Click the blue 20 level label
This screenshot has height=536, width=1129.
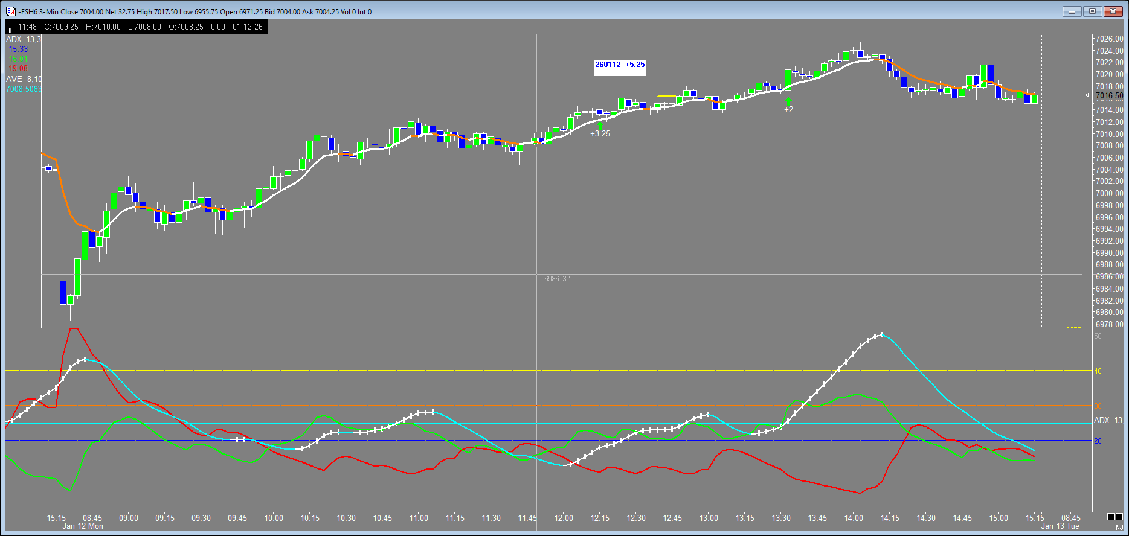[x=1098, y=441]
